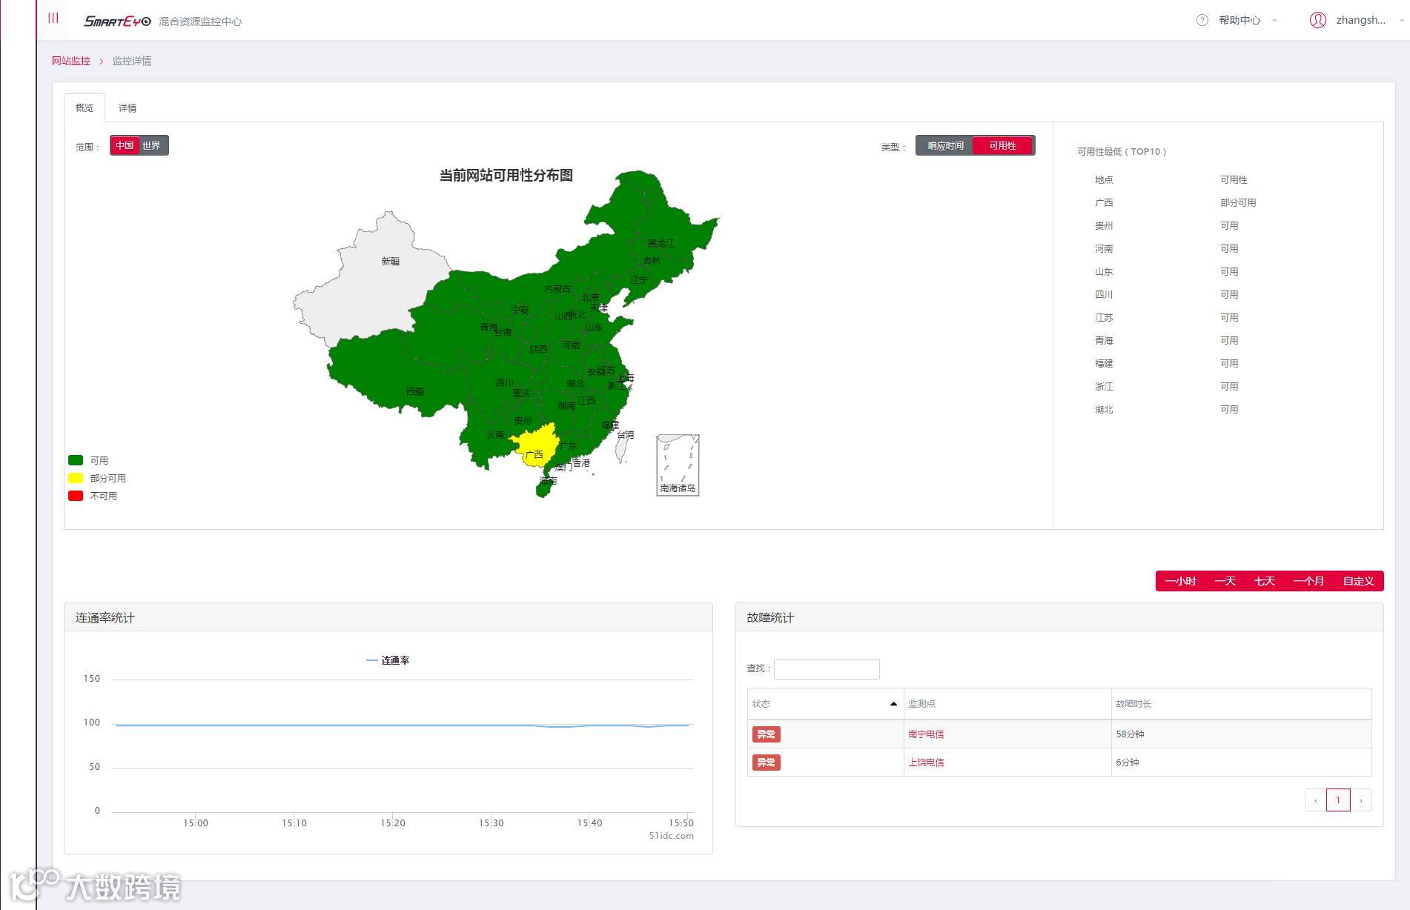
Task: Go to previous page in pagination
Action: click(1316, 800)
